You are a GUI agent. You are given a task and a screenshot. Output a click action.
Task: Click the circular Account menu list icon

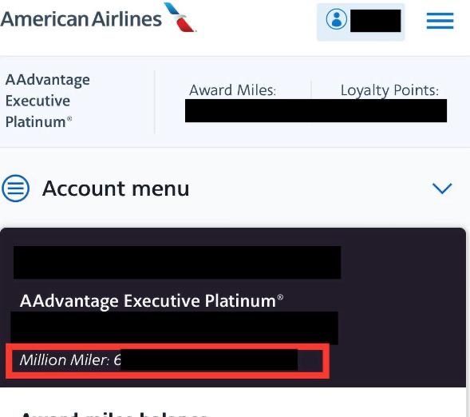tap(16, 188)
